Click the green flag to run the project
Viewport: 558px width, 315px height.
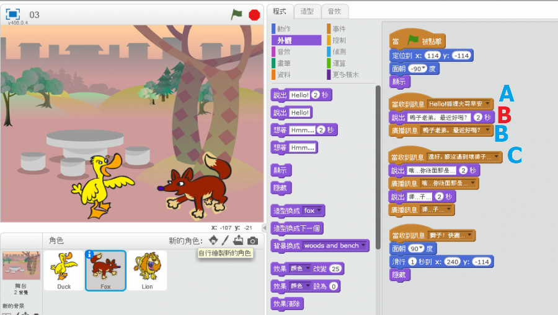click(236, 14)
